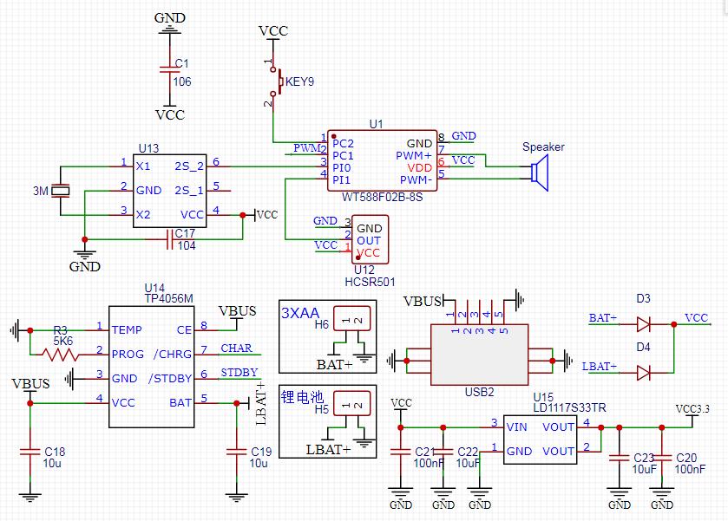The image size is (728, 521).
Task: Select capacitor C17 104 symbol
Action: [x=170, y=239]
